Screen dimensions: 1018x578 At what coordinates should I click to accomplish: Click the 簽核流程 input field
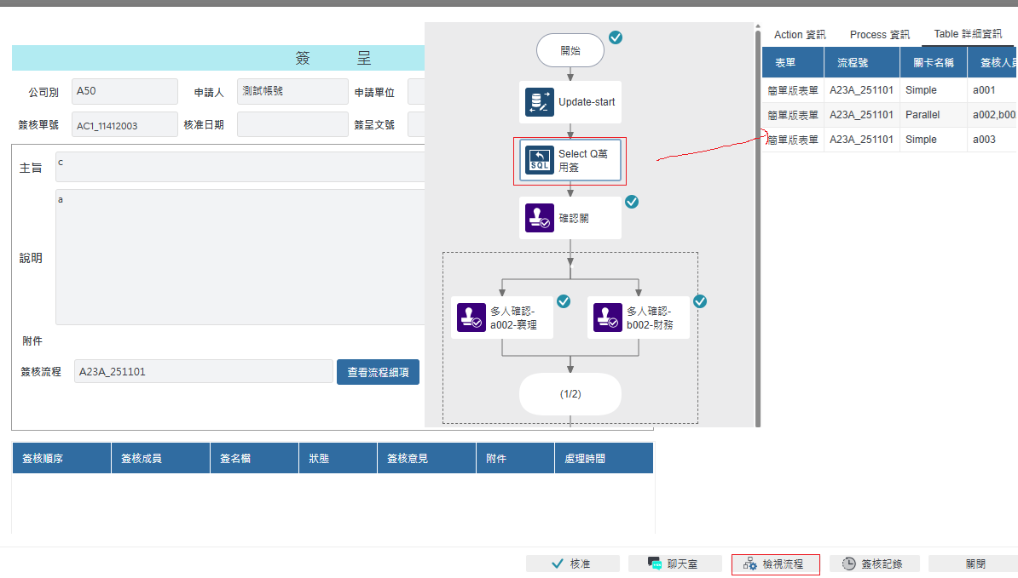(x=203, y=371)
